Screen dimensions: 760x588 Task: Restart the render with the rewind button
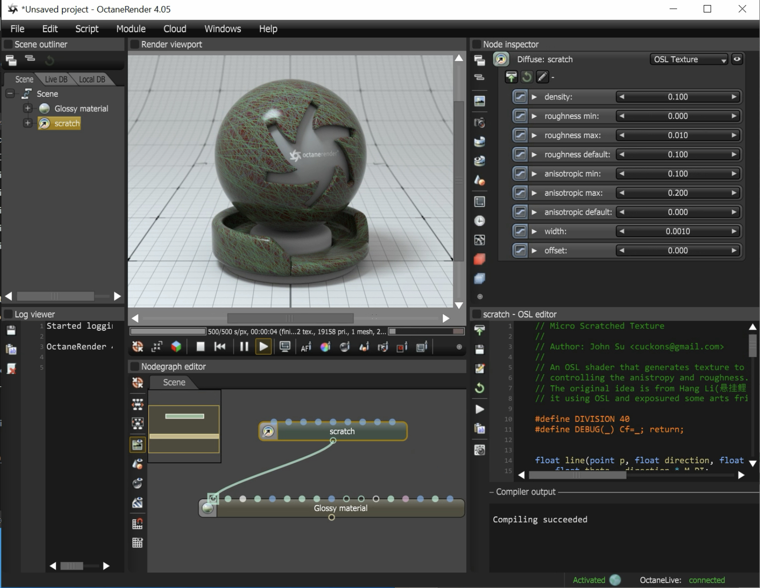pos(220,347)
